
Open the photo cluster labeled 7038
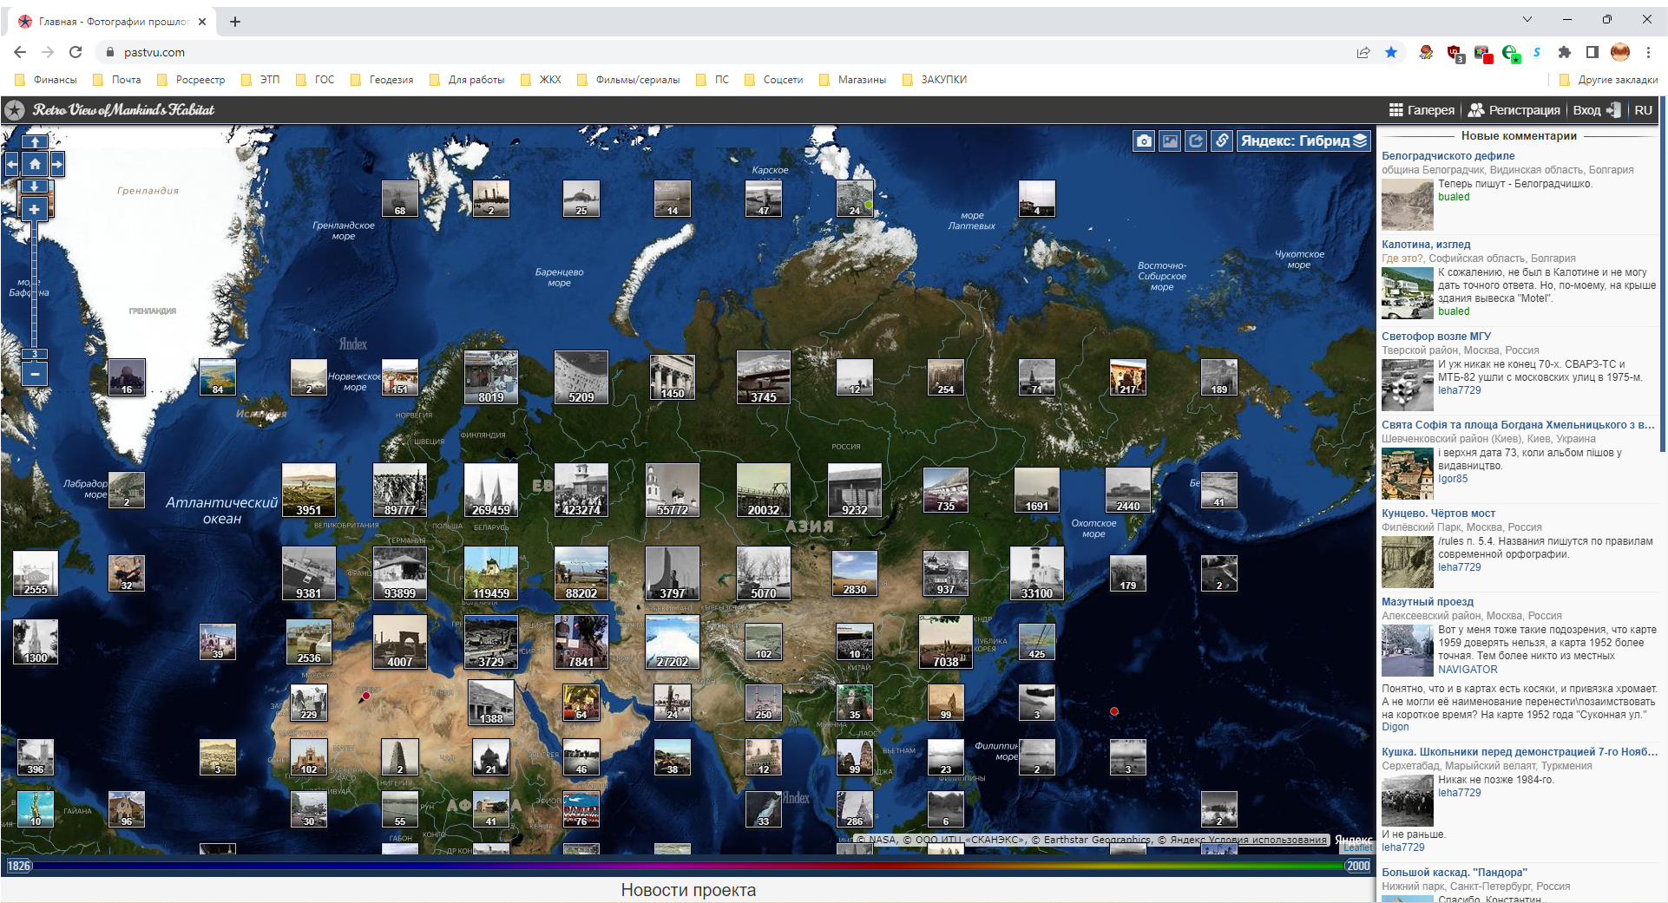(946, 641)
